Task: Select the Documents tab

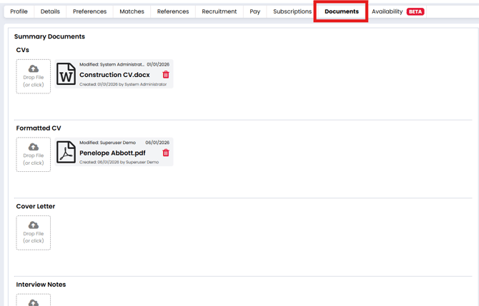Action: 342,11
